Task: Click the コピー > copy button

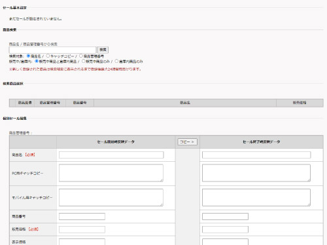Action: (187, 141)
